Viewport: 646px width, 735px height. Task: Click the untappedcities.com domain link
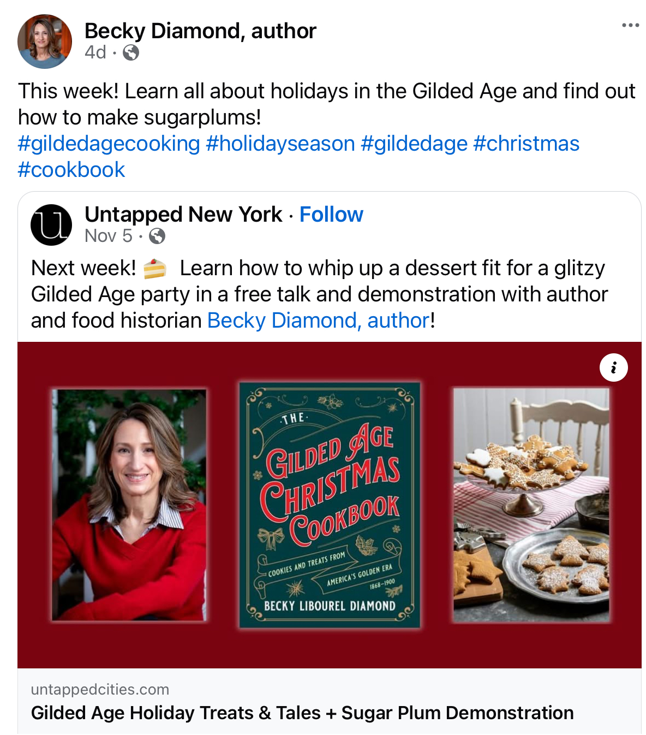100,689
